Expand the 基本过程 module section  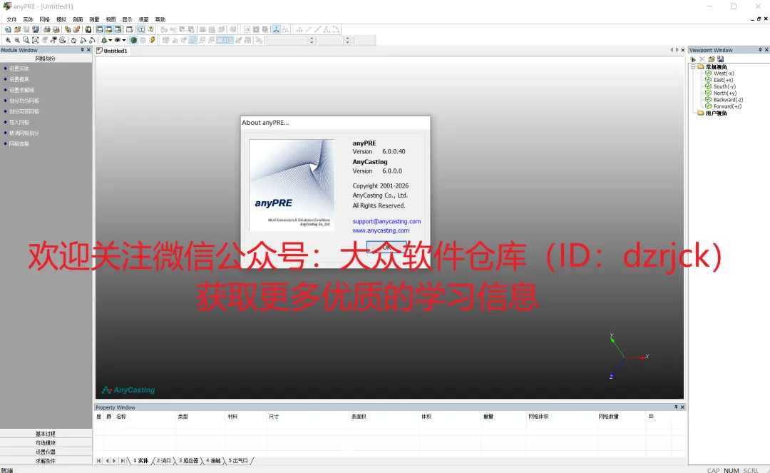tap(46, 434)
